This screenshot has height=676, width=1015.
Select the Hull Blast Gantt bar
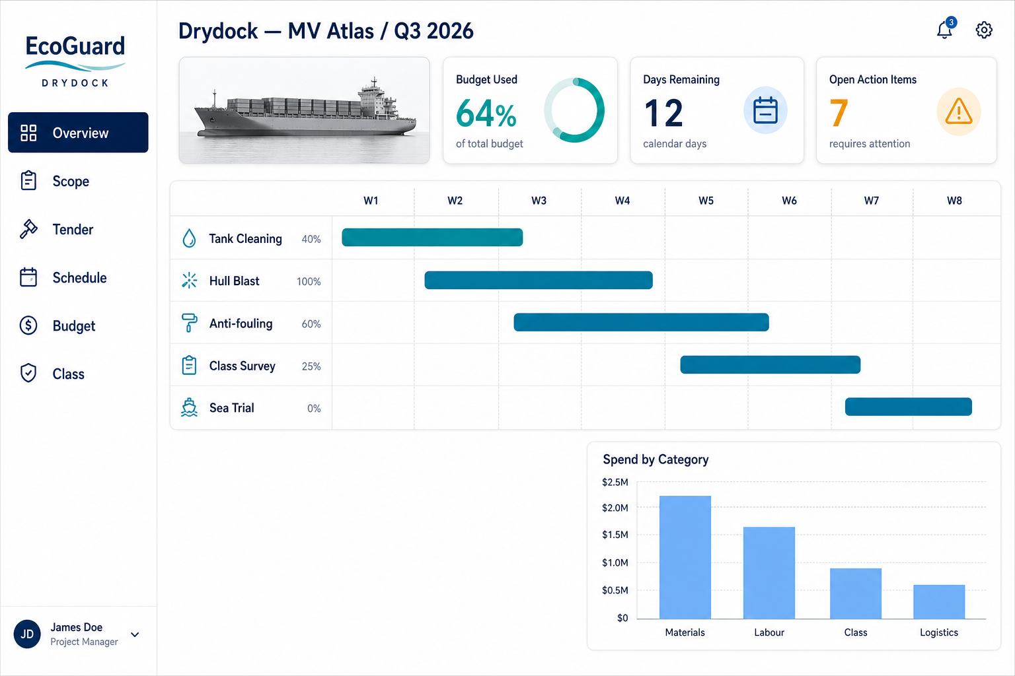click(x=539, y=280)
